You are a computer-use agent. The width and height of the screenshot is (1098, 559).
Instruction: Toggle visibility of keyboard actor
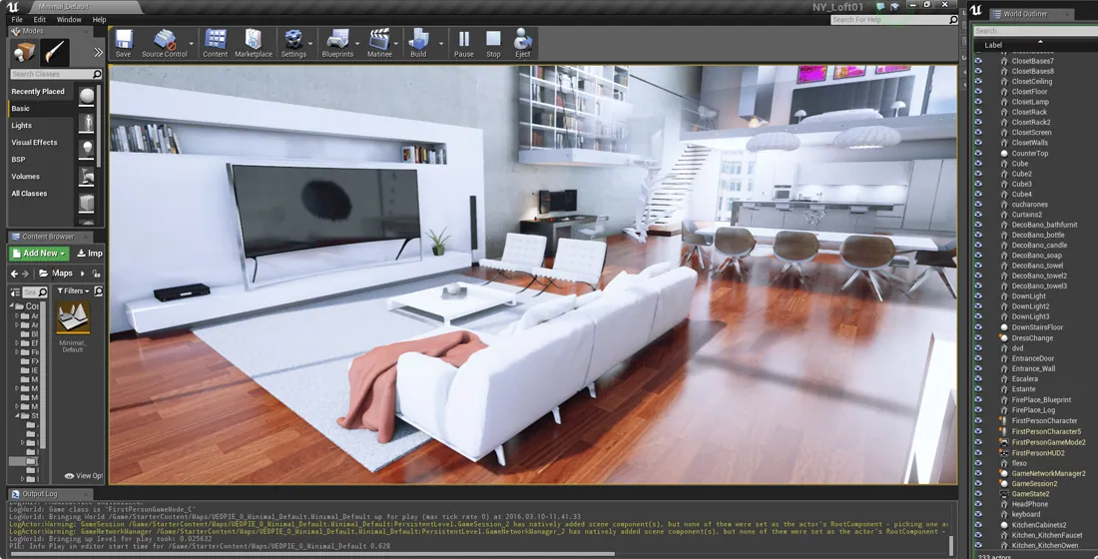979,514
